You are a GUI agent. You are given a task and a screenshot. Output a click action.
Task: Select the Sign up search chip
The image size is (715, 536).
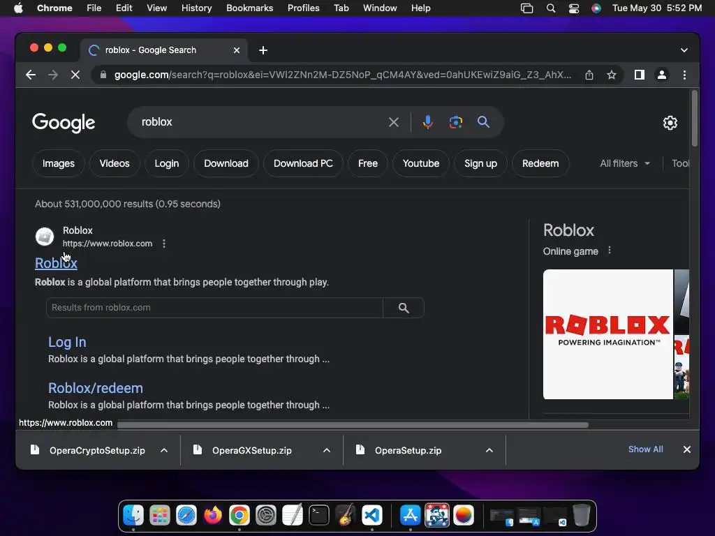tap(480, 163)
